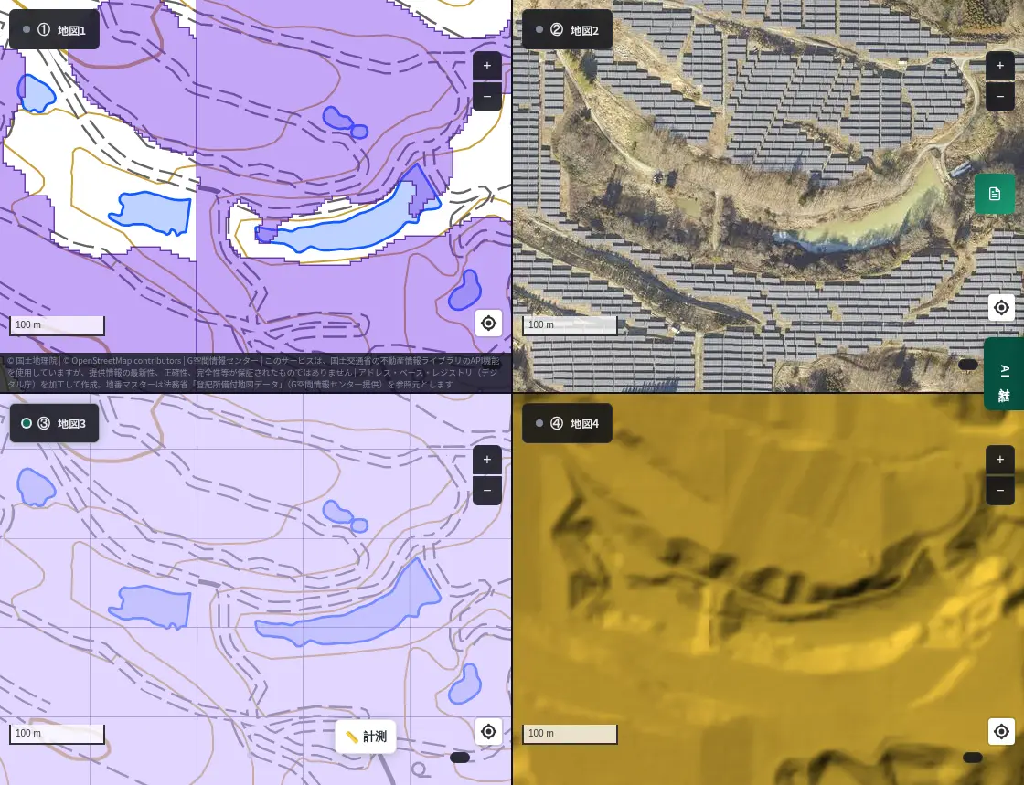1024x785 pixels.
Task: Click the G空間情報センター attribution text
Action: (223, 361)
